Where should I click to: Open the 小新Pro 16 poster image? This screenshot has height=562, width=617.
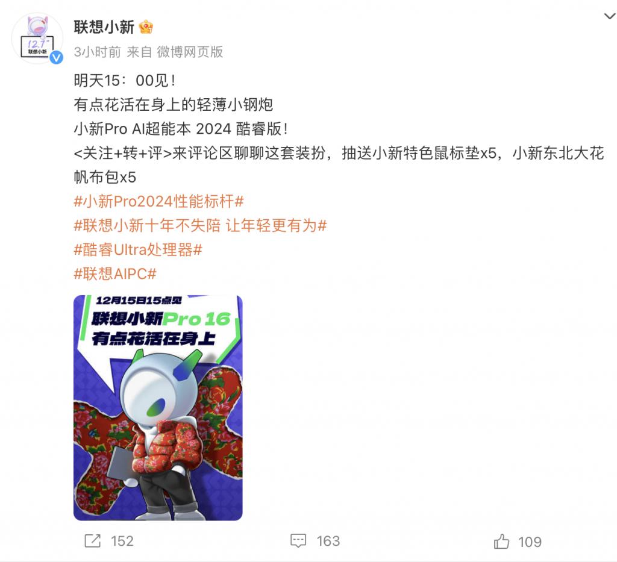[x=158, y=408]
